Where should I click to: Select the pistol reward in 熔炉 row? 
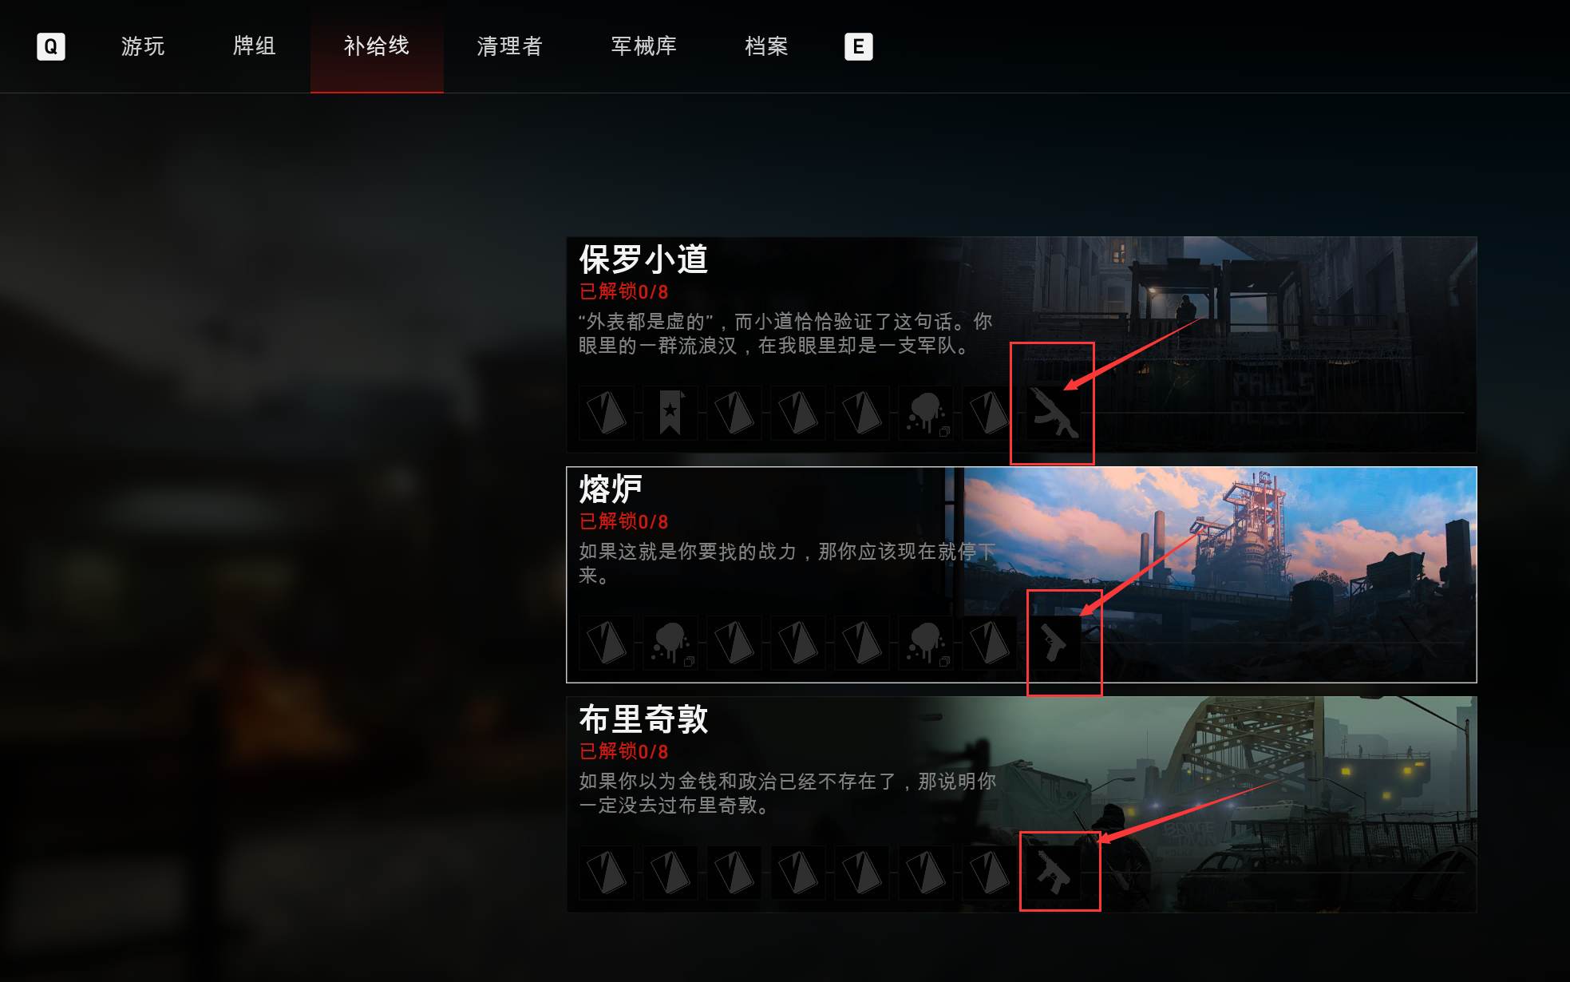tap(1053, 643)
